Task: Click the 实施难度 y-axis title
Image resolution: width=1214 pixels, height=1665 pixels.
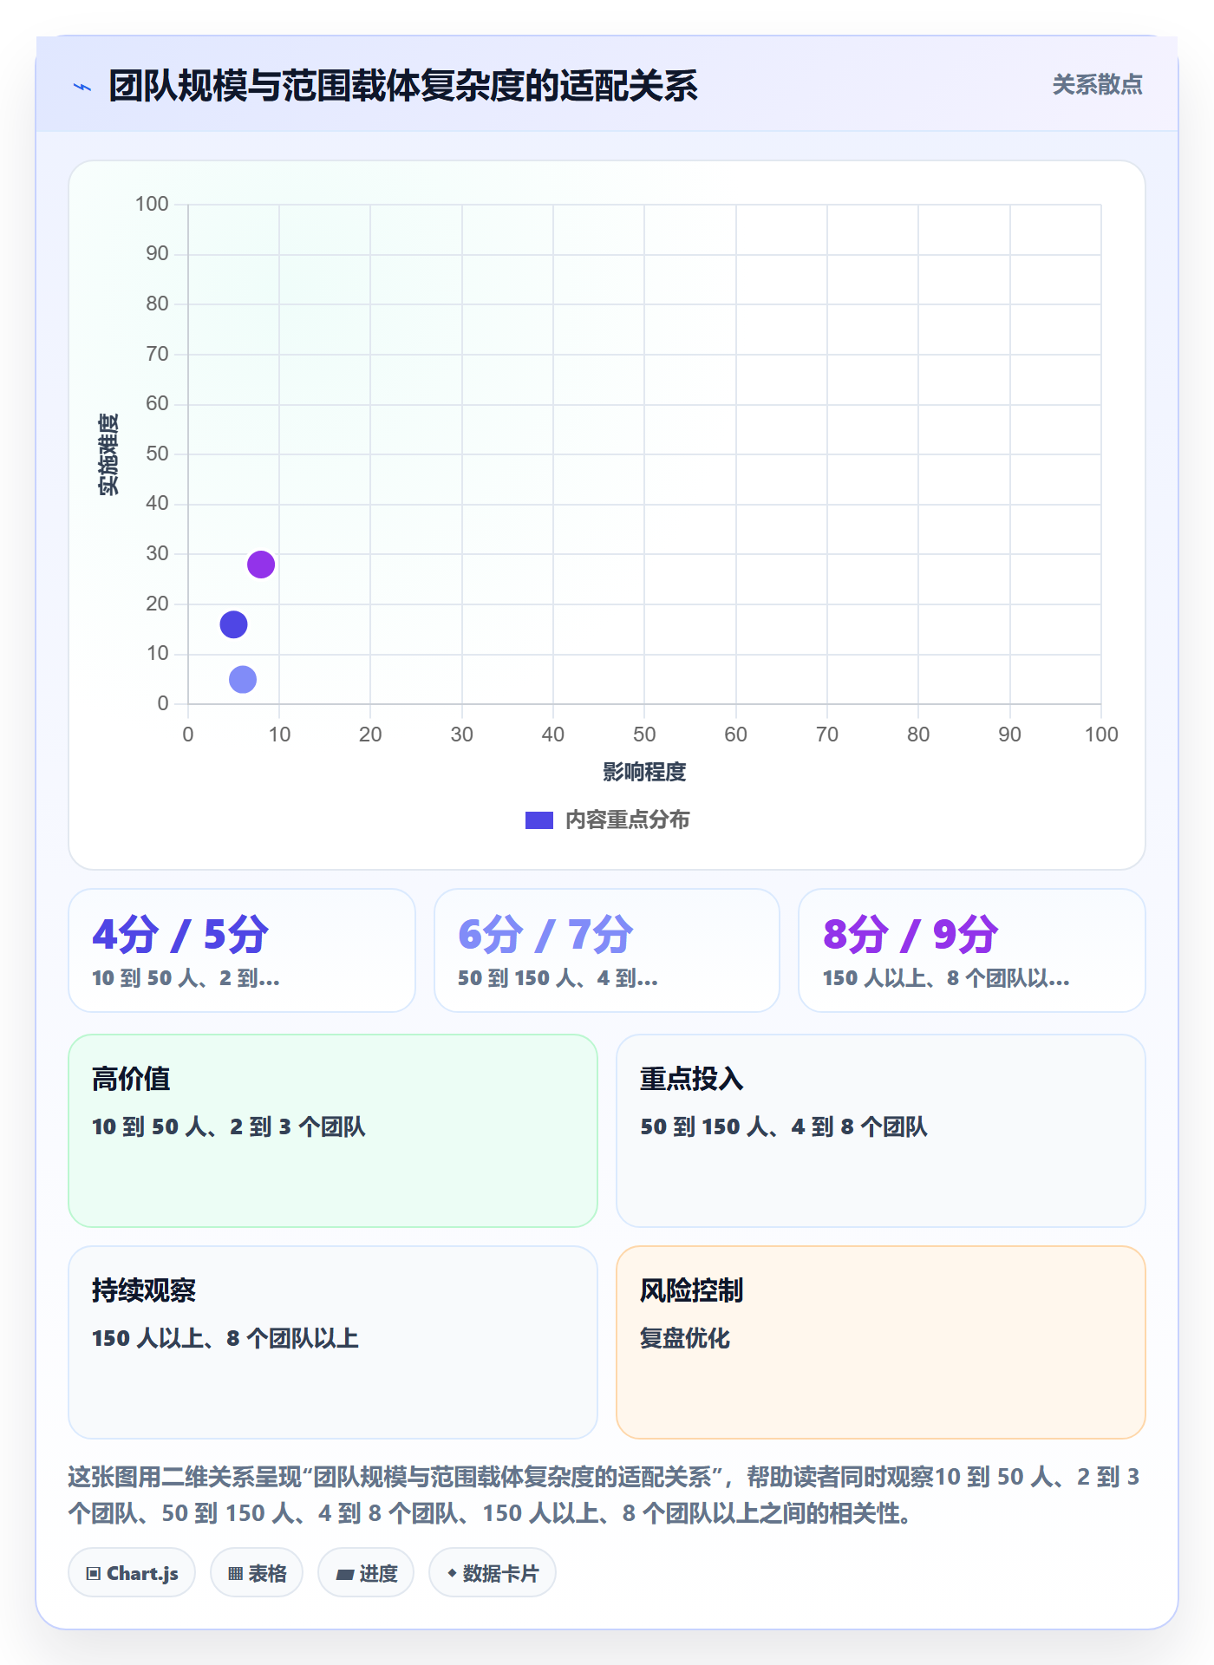Action: coord(108,454)
